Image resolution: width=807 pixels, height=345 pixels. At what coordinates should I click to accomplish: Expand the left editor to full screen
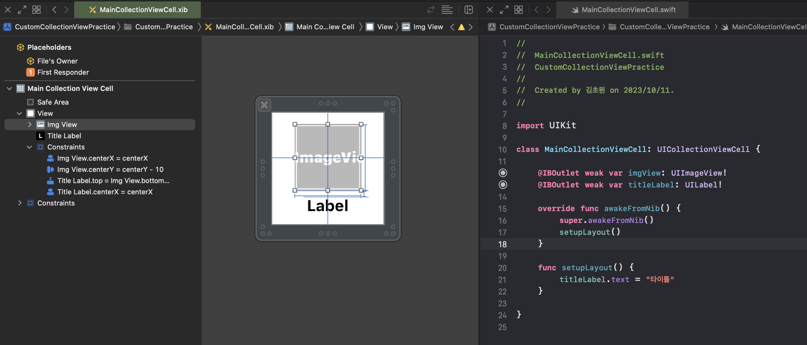pos(22,10)
